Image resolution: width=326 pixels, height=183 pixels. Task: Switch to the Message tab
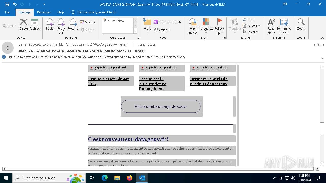24,12
